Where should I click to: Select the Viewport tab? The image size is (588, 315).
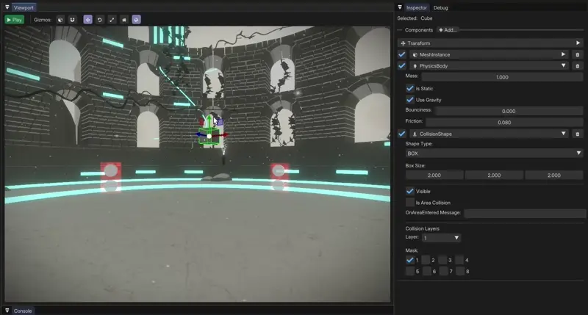pos(24,7)
